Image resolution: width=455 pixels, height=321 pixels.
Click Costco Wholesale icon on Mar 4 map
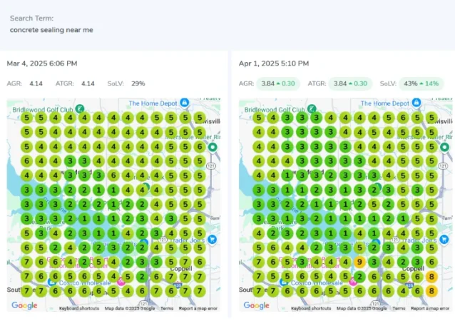point(52,282)
